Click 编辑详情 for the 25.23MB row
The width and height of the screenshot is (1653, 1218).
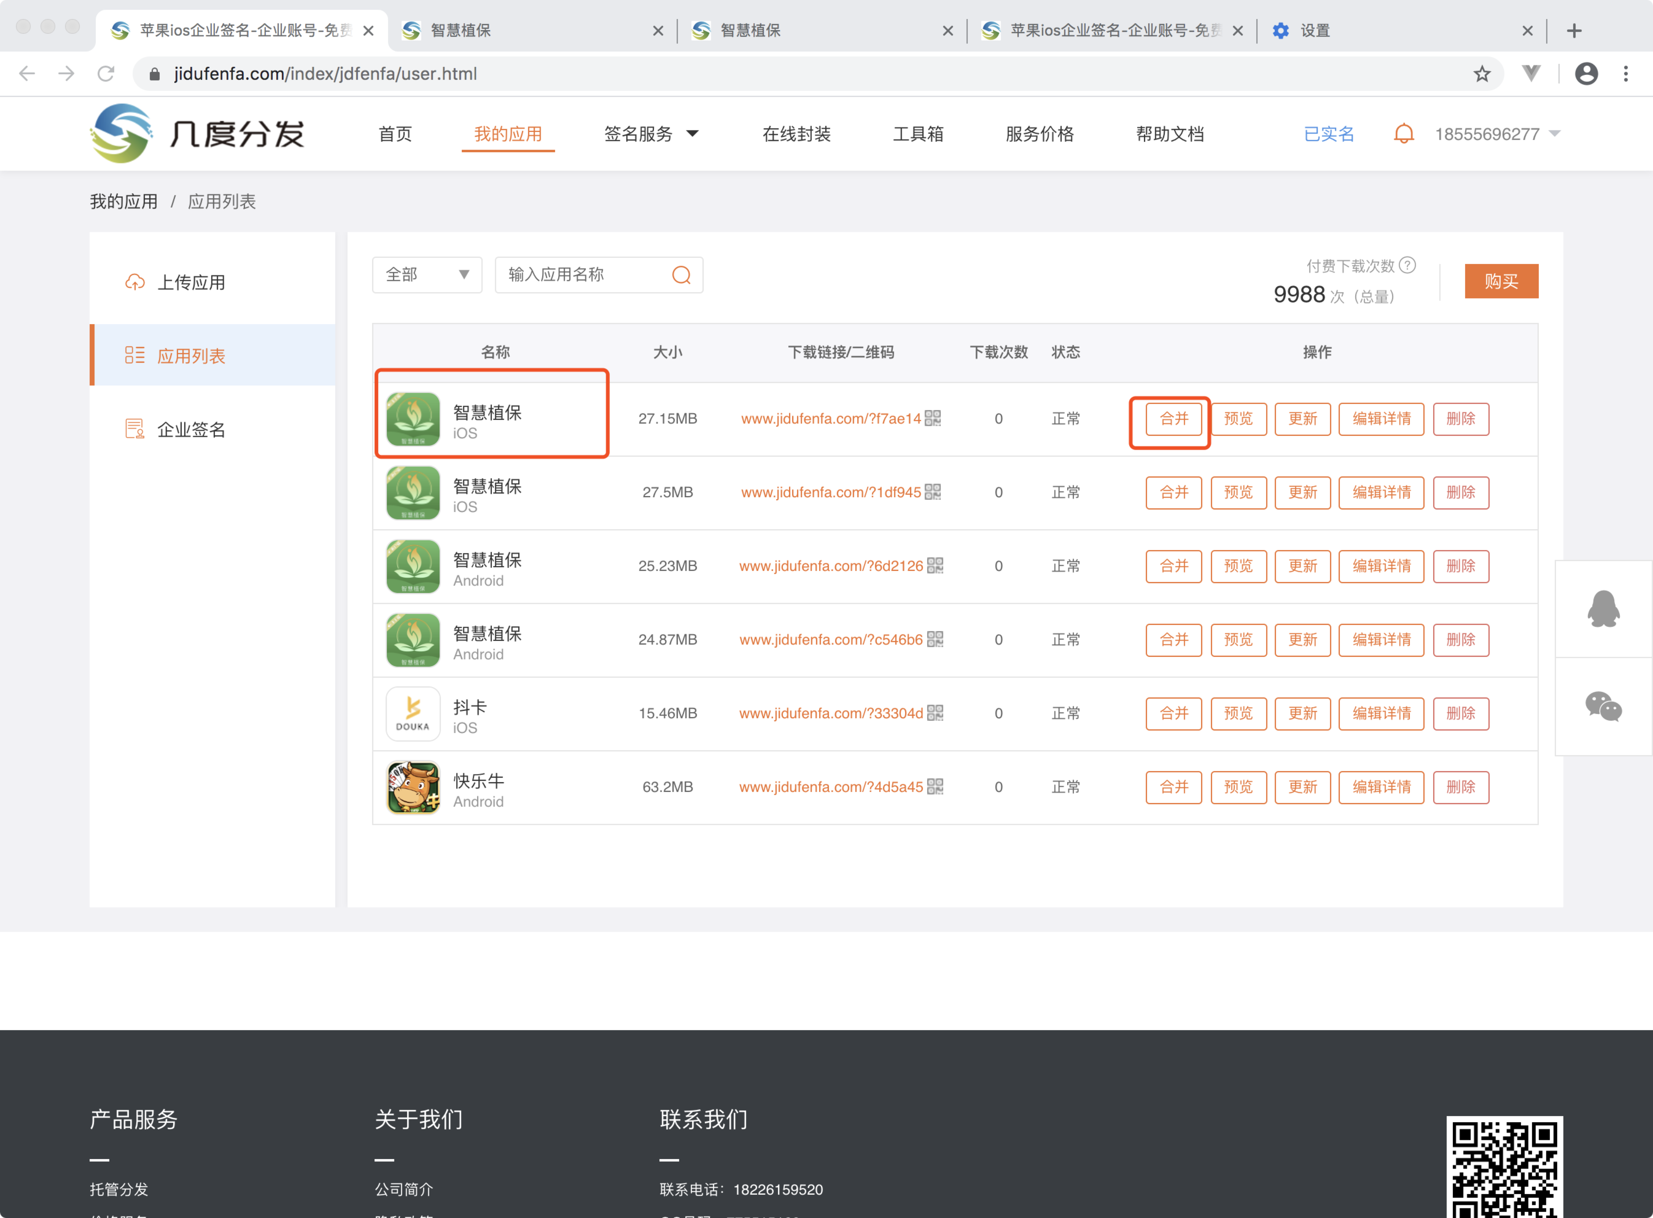[x=1382, y=566]
